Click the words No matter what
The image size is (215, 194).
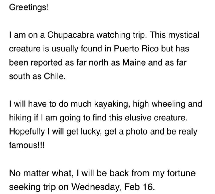tap(41, 173)
